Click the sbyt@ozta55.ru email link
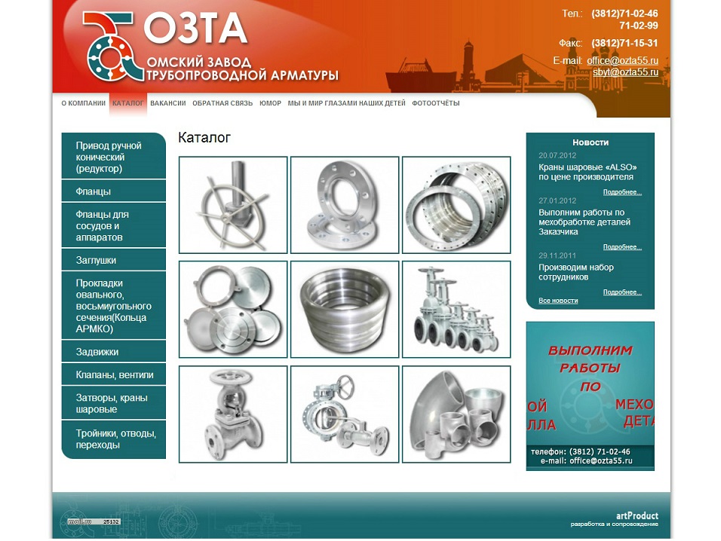The height and width of the screenshot is (541, 721). point(626,72)
